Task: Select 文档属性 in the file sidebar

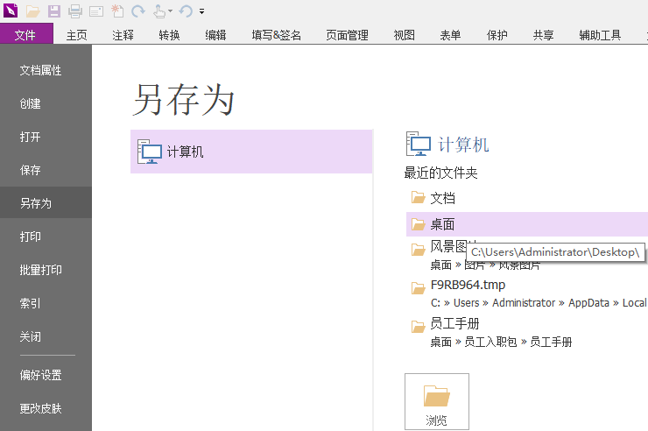Action: pyautogui.click(x=46, y=70)
